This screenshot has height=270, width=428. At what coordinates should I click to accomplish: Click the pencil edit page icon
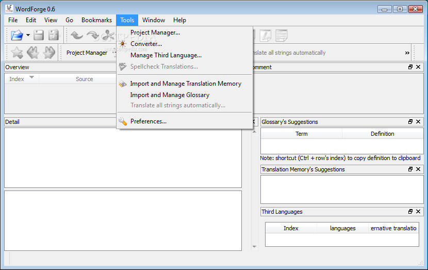[266, 36]
